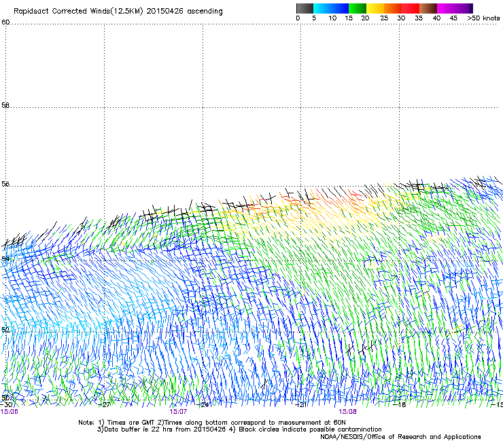This screenshot has width=503, height=441.
Task: Click the legend tick label '10'
Action: tap(332, 18)
